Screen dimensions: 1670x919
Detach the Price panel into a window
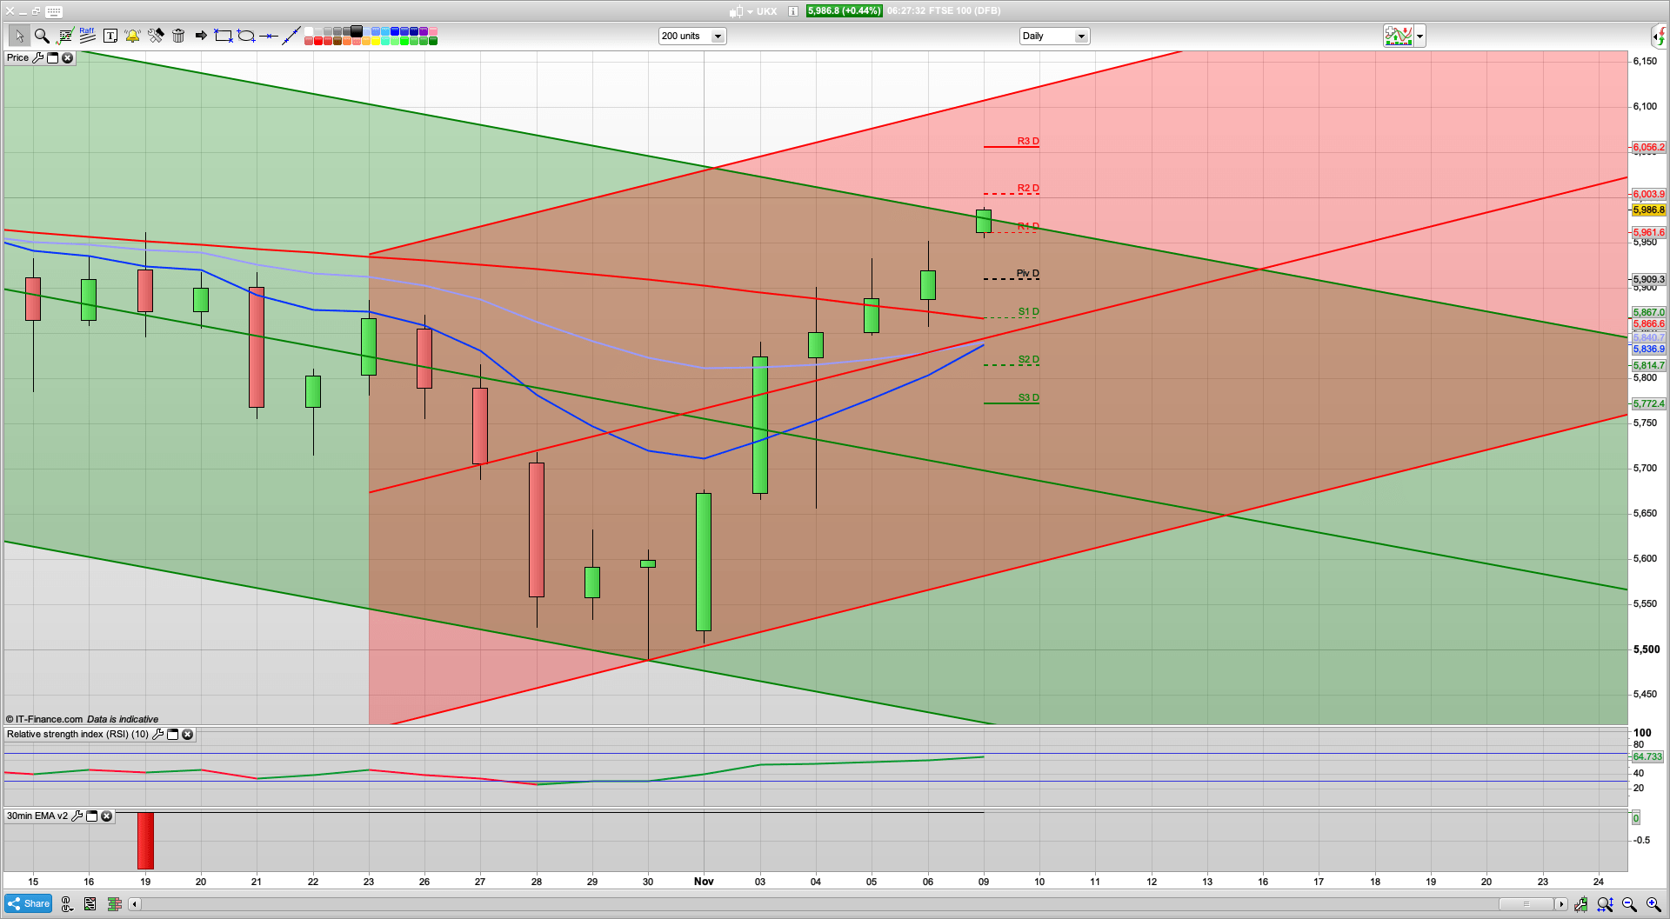pyautogui.click(x=52, y=57)
